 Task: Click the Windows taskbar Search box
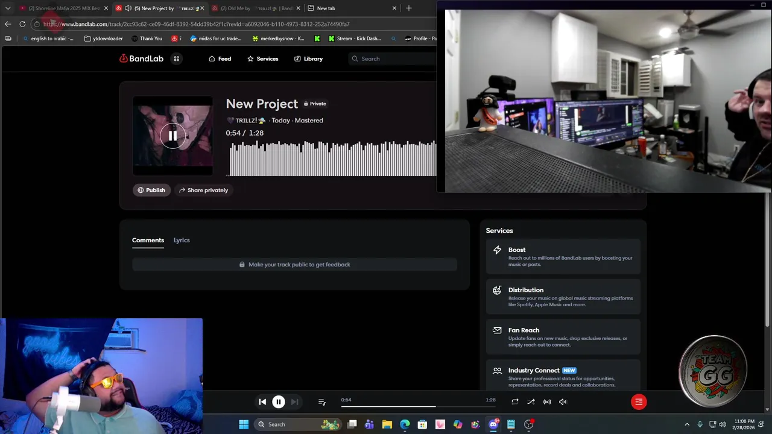[298, 424]
